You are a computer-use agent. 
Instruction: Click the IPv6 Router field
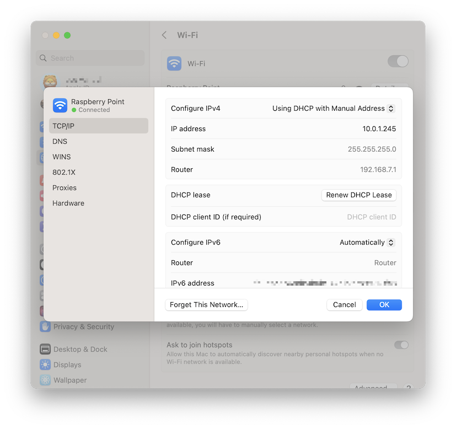385,263
